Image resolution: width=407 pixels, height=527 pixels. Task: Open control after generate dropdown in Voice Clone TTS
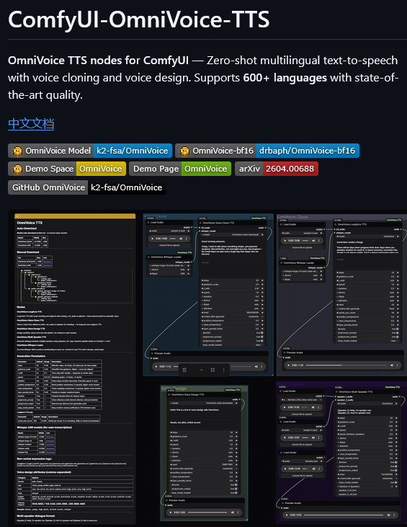233,316
